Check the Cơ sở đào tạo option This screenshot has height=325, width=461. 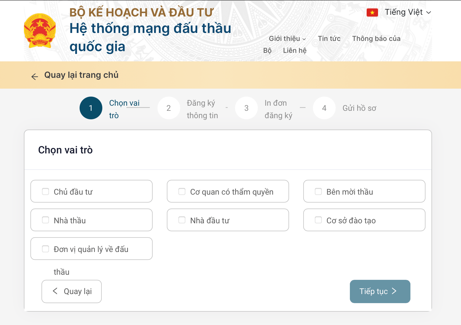[x=318, y=220]
